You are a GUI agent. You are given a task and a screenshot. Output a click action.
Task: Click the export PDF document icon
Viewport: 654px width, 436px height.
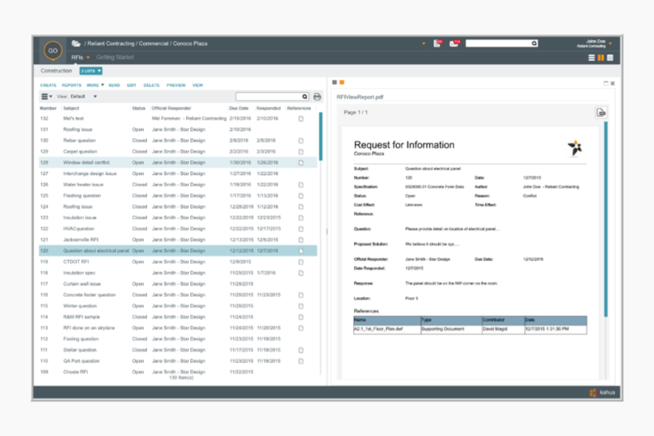tap(601, 113)
